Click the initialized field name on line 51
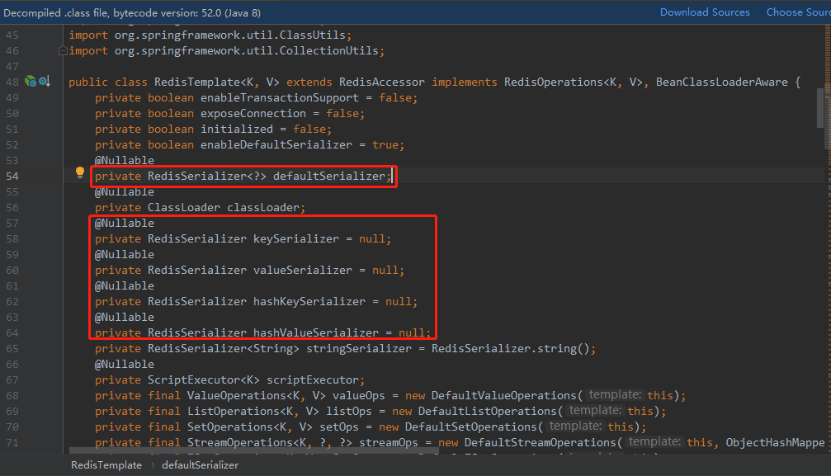The width and height of the screenshot is (831, 476). click(236, 129)
